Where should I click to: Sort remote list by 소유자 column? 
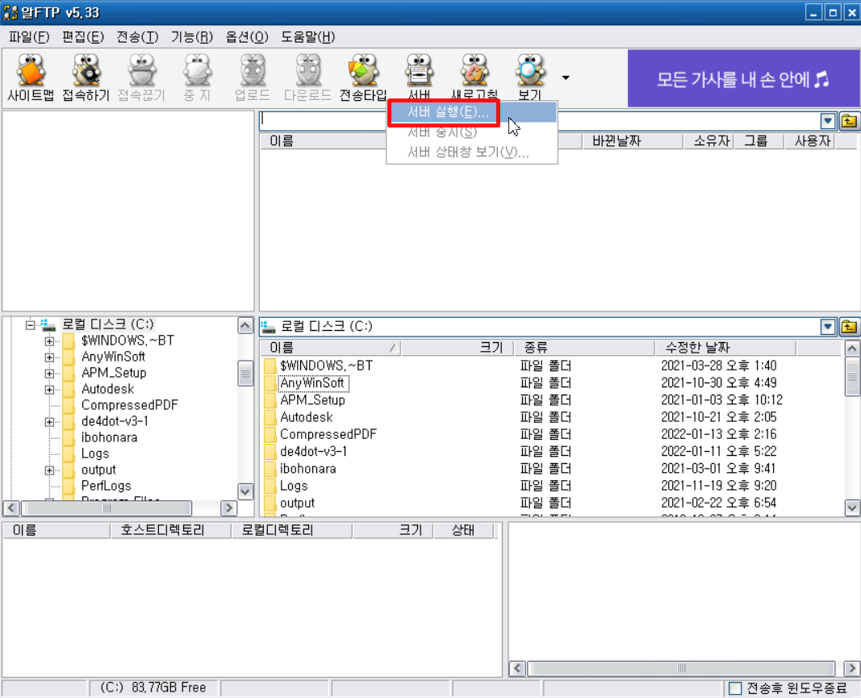[708, 141]
